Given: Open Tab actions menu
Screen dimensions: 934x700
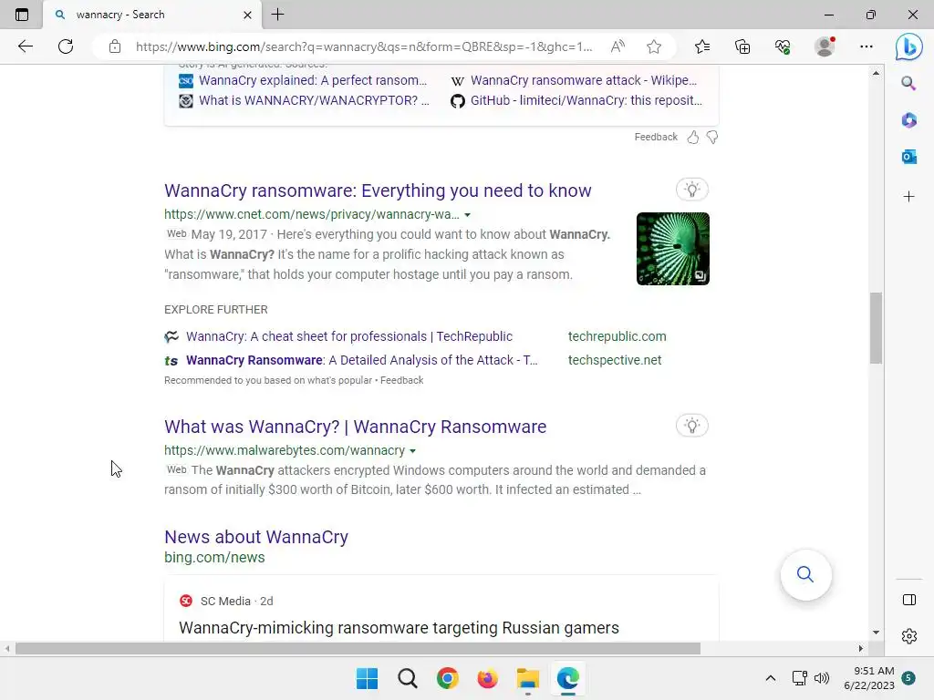Looking at the screenshot, I should [x=22, y=15].
